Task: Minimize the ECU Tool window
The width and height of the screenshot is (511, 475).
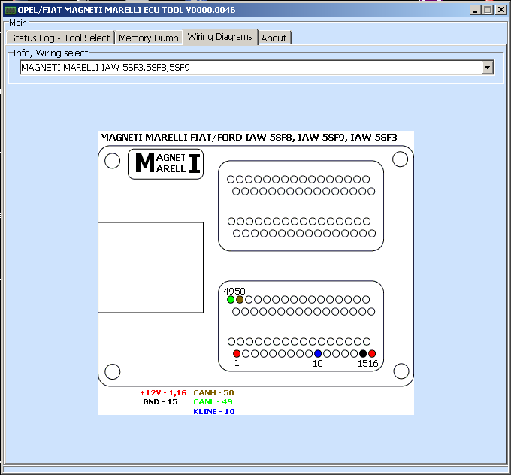Action: coord(475,10)
